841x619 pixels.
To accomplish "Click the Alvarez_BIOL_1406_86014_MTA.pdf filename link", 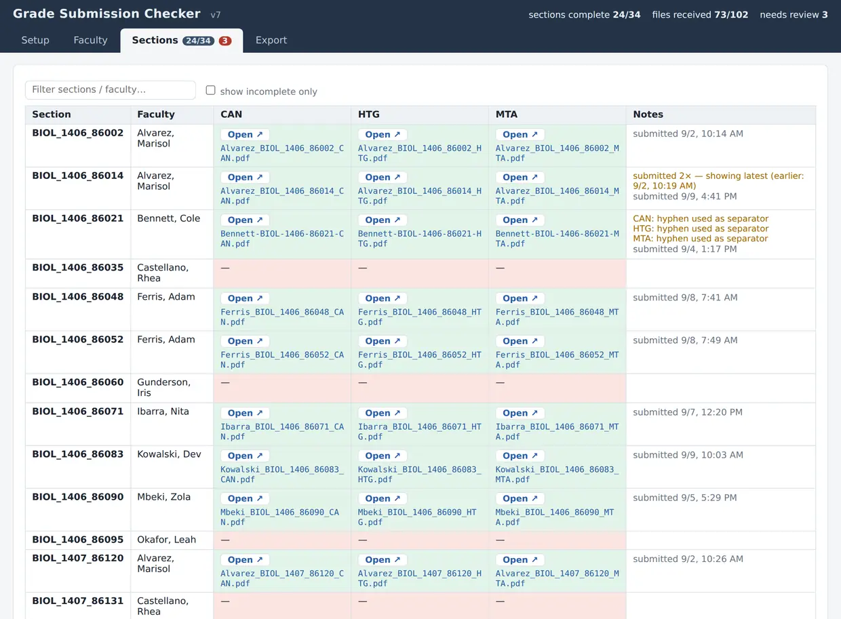I will 558,196.
